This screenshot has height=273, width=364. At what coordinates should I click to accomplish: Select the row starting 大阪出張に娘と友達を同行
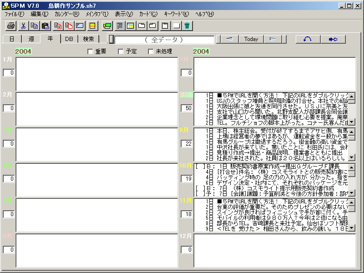click(271, 106)
